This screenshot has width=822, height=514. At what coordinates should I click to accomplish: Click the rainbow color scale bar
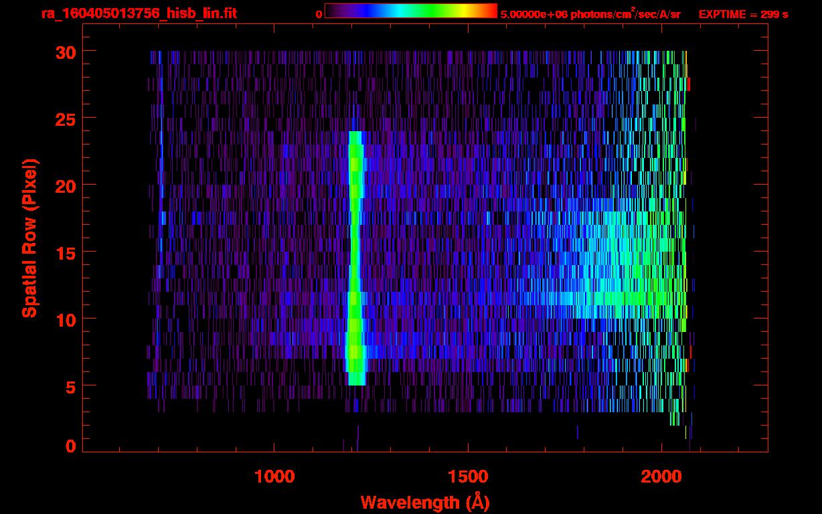click(x=411, y=11)
